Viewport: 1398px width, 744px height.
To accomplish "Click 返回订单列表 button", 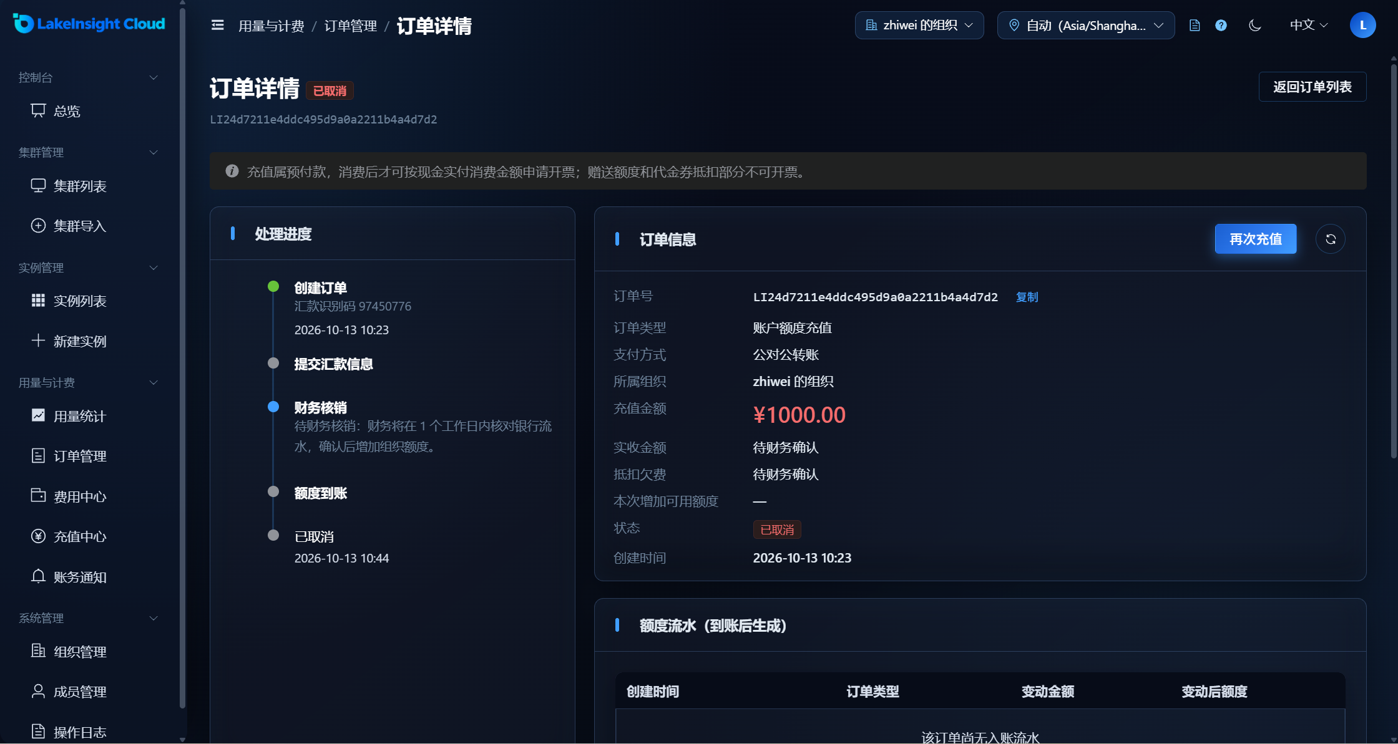I will pos(1312,87).
